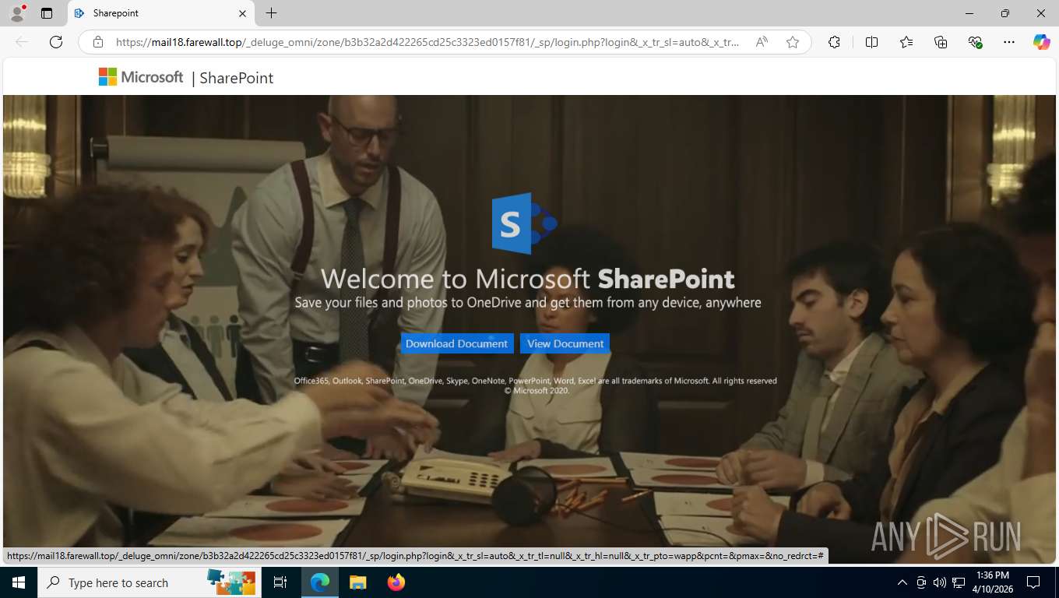Screen dimensions: 1059x598
Task: Click the View Document button
Action: point(565,343)
